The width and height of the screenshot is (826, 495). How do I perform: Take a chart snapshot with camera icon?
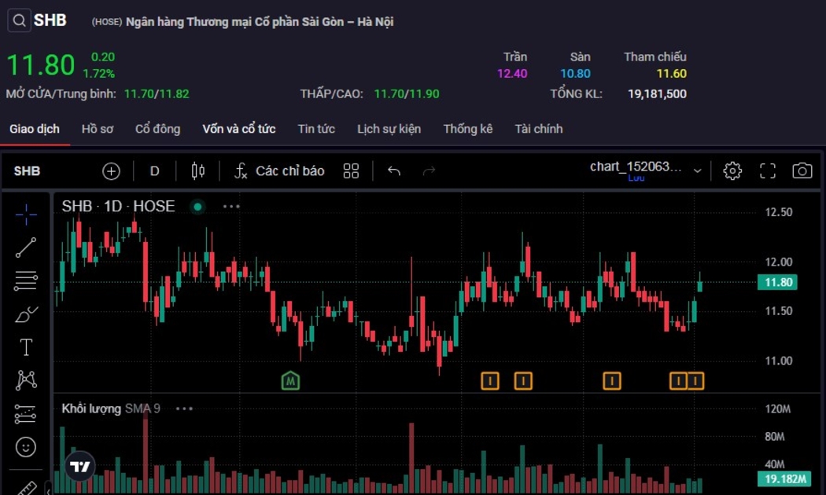(x=802, y=170)
